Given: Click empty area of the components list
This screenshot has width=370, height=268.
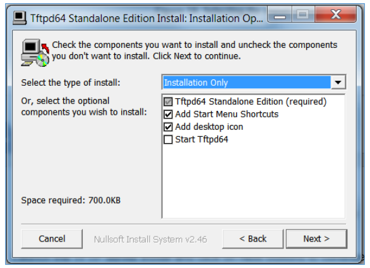Looking at the screenshot, I should click(254, 182).
